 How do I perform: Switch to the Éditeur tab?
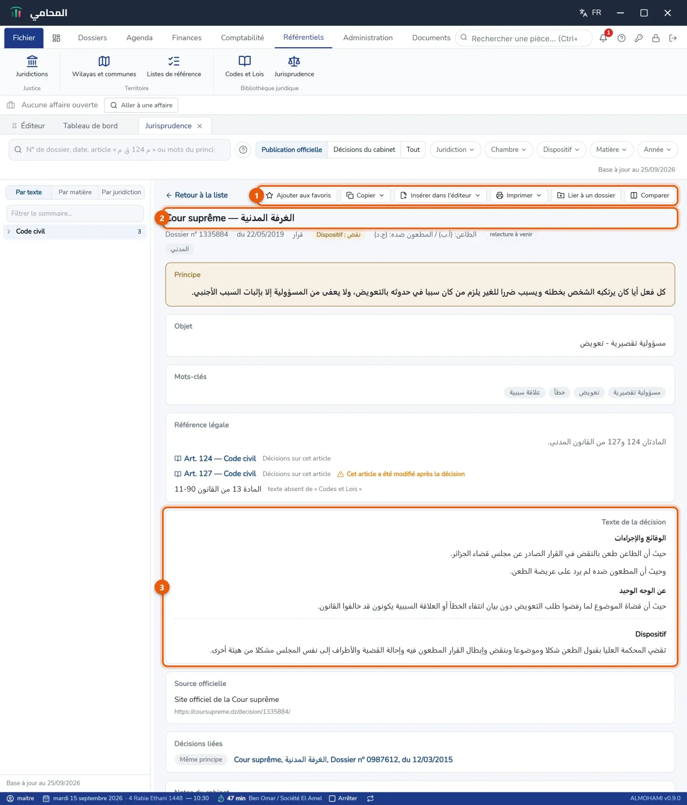[28, 126]
